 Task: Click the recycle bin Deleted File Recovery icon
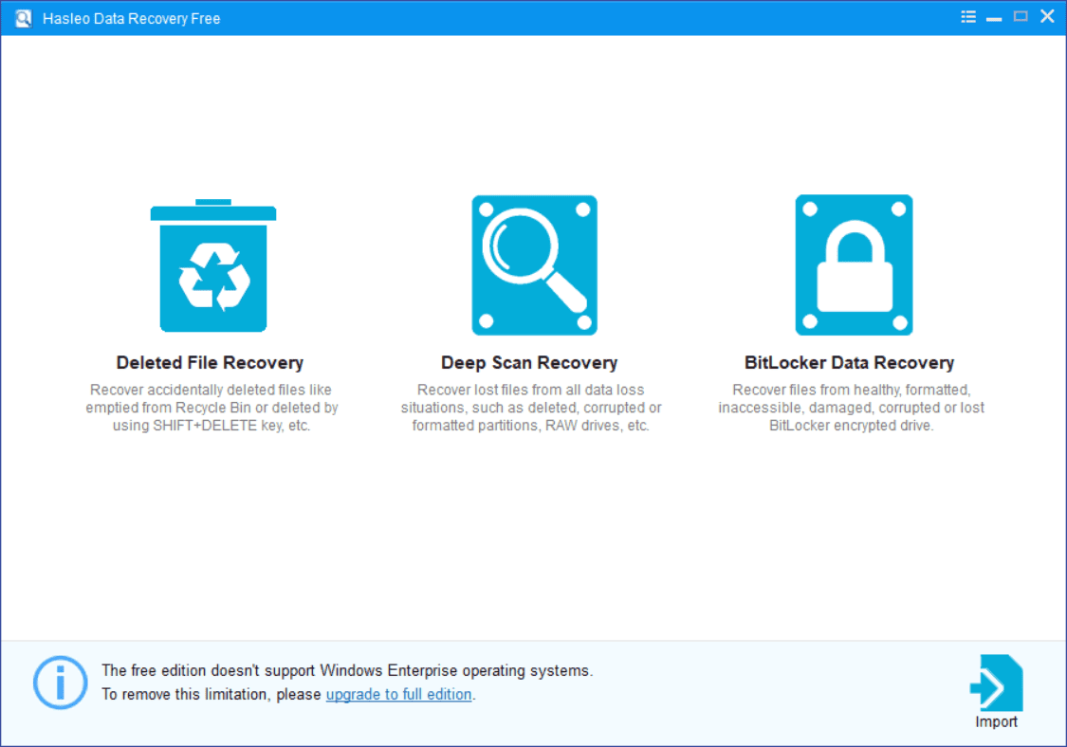pos(213,267)
